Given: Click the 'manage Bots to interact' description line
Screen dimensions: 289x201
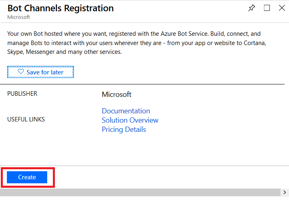Looking at the screenshot, I should pyautogui.click(x=136, y=43).
